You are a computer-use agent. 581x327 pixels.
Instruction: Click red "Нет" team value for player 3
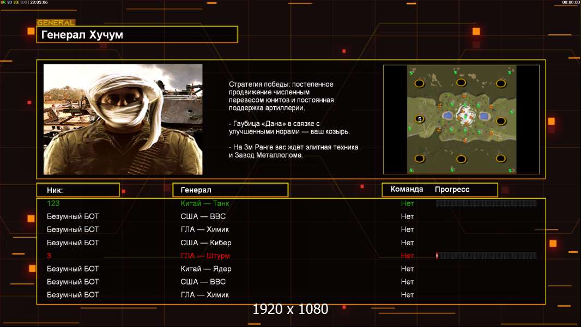[407, 256]
